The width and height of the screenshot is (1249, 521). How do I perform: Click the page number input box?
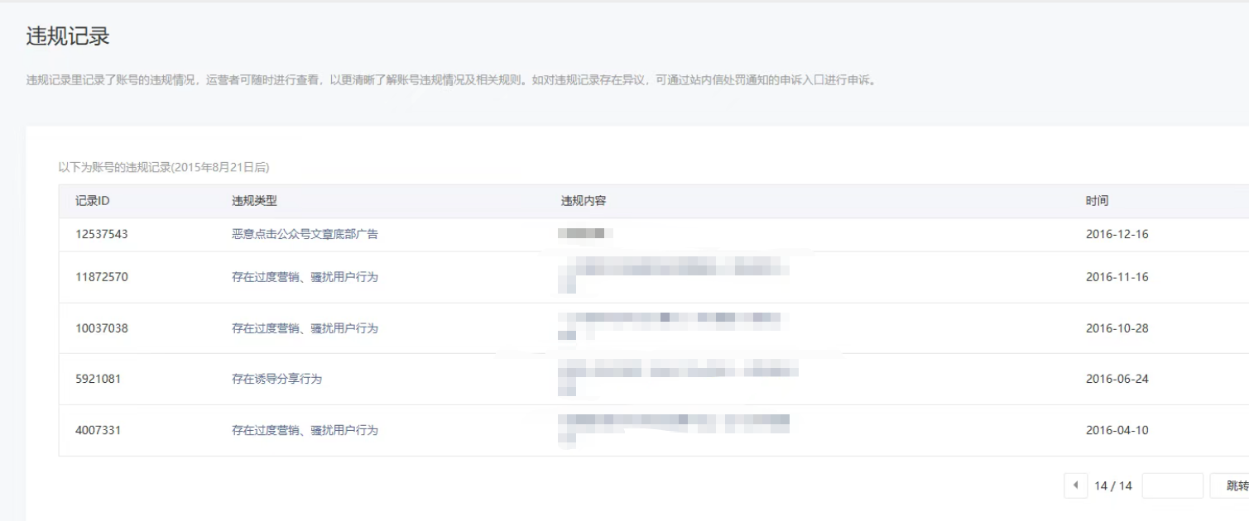[1172, 485]
